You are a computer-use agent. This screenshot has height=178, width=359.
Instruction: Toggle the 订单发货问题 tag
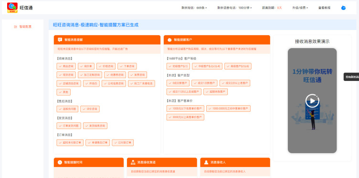69,126
